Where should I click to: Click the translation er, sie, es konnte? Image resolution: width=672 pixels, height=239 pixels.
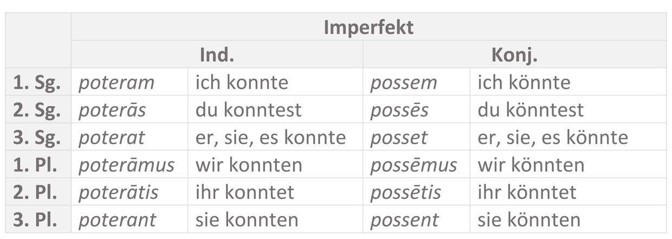270,138
